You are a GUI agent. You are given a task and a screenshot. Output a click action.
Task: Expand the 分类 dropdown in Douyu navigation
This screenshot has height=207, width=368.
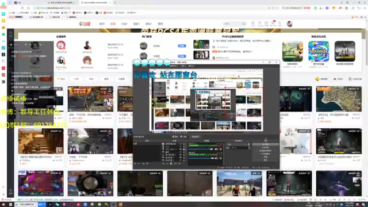point(124,24)
